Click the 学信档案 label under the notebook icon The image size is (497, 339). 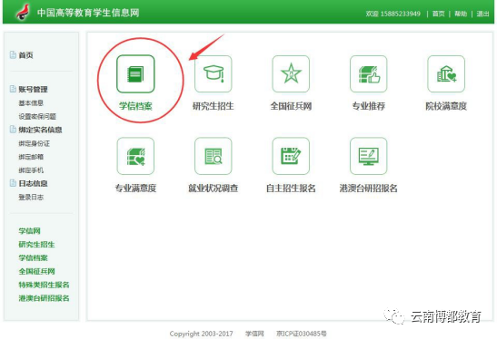135,106
